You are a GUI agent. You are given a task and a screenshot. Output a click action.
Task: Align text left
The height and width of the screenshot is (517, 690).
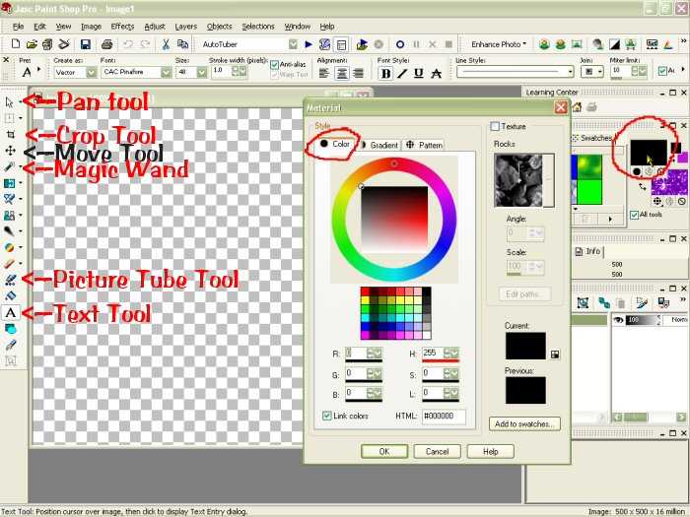click(x=324, y=73)
